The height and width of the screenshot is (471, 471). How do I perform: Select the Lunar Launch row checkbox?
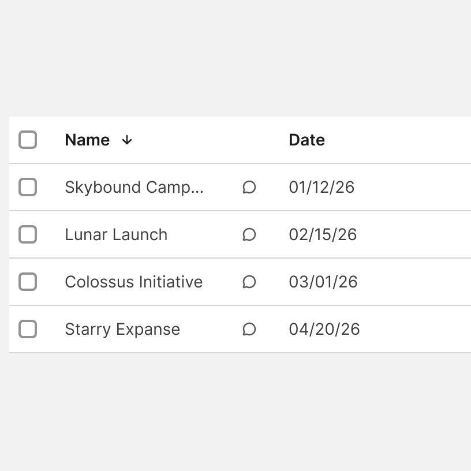tap(28, 235)
